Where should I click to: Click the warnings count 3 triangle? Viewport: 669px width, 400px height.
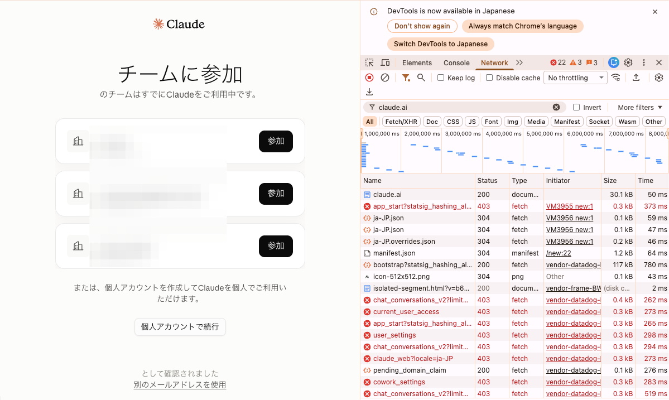(576, 62)
